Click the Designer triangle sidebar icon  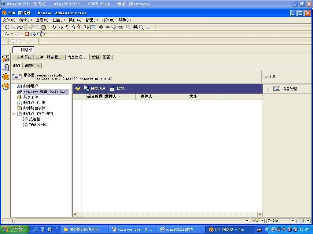(x=6, y=86)
